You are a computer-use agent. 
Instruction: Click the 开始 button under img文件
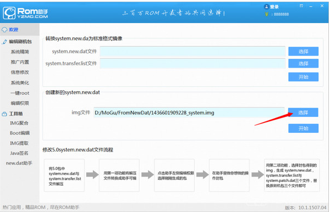(303, 129)
